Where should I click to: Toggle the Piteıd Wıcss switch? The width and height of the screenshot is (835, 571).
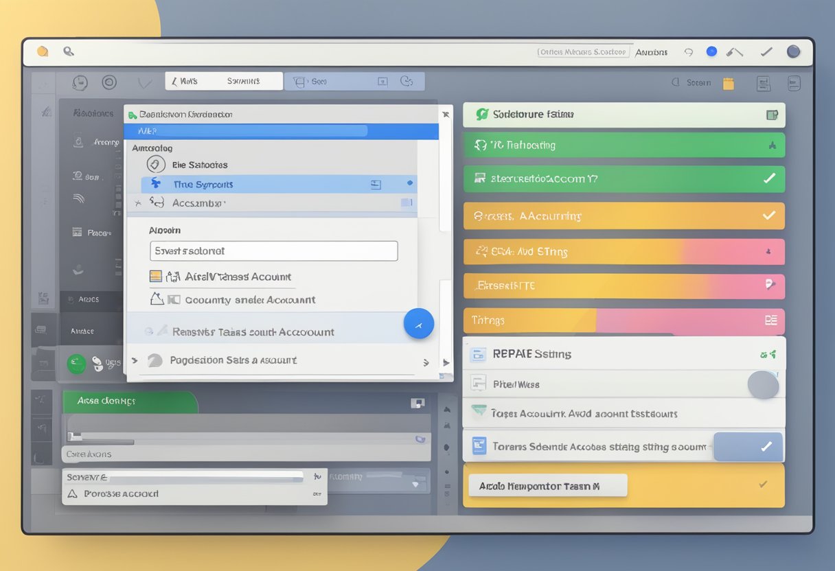tap(762, 384)
